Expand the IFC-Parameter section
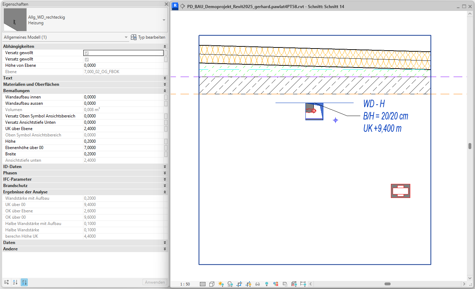 tap(164, 179)
